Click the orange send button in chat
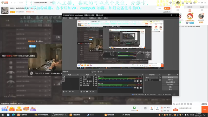The height and width of the screenshot is (117, 208). 205,109
